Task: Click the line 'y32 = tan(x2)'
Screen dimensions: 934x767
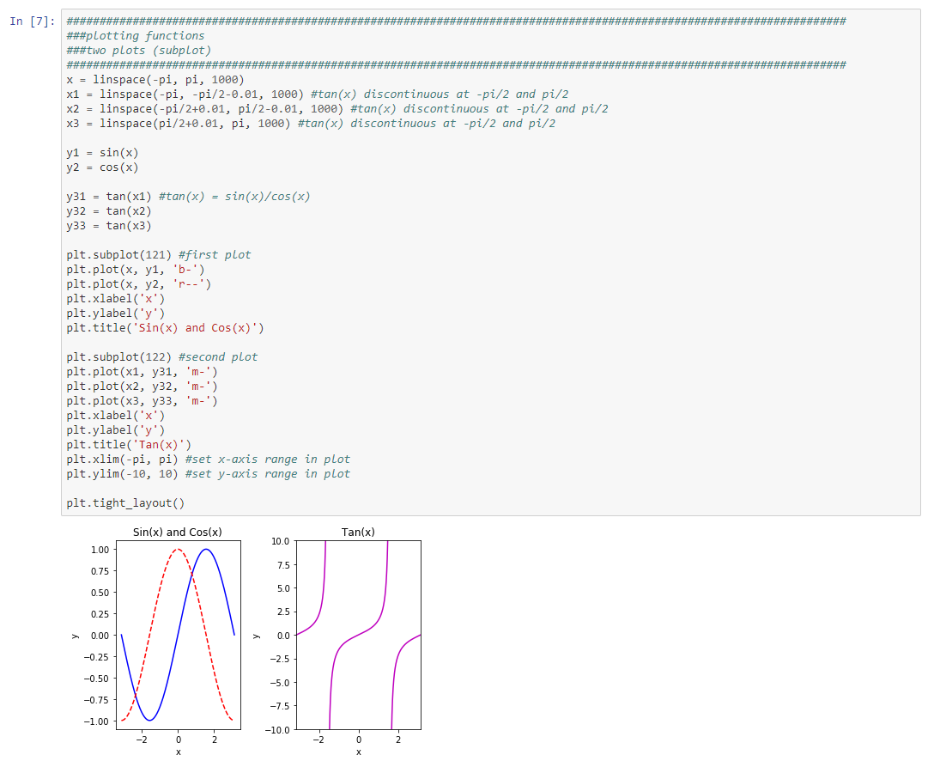Action: click(109, 211)
